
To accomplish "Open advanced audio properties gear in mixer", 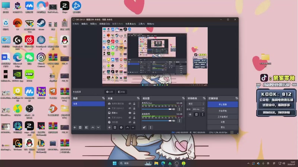I will [144, 127].
